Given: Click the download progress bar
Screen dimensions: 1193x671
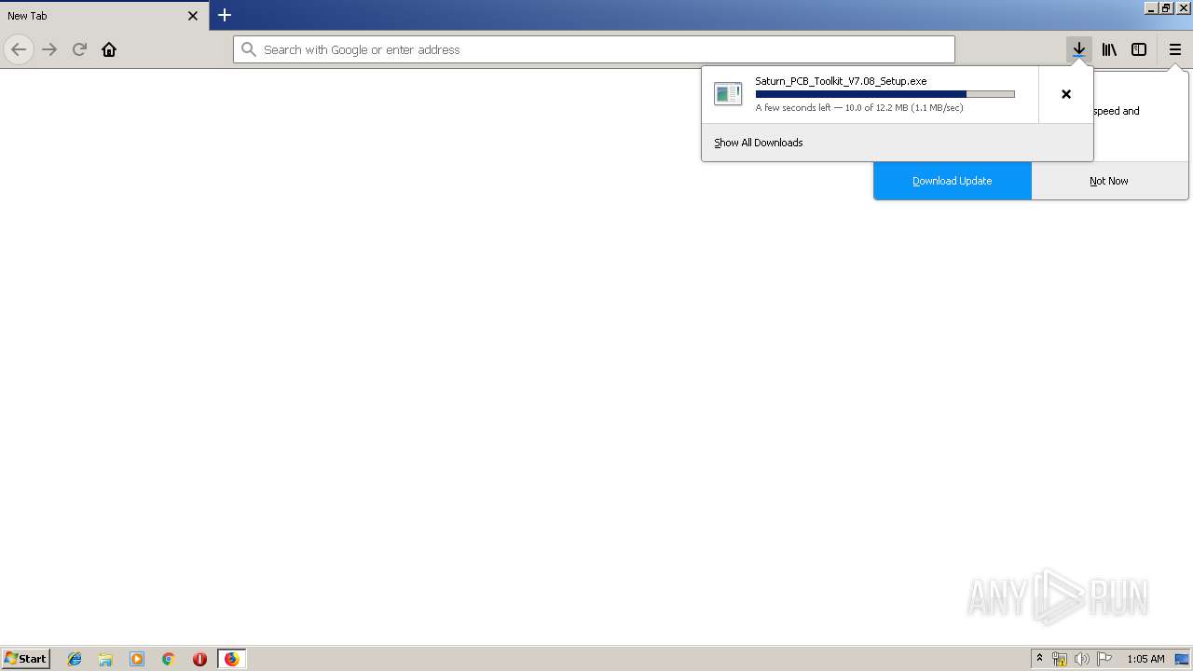Looking at the screenshot, I should coord(884,94).
